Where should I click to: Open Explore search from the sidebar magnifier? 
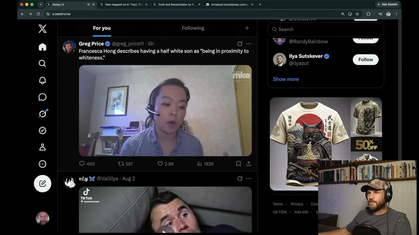[x=43, y=64]
